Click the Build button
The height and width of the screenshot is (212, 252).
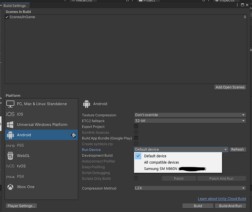click(x=198, y=206)
